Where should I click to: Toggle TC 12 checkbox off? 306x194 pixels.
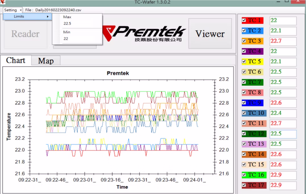click(x=244, y=134)
